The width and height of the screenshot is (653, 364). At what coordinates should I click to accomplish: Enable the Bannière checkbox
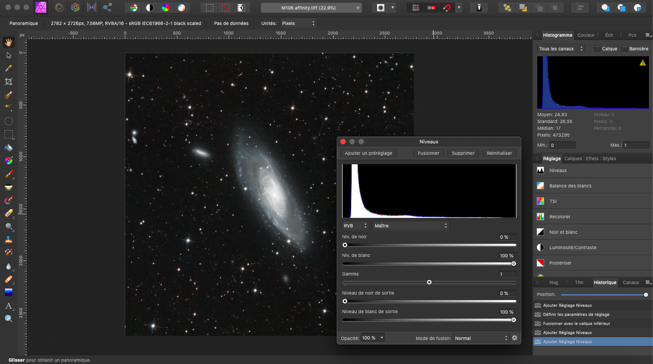[625, 49]
